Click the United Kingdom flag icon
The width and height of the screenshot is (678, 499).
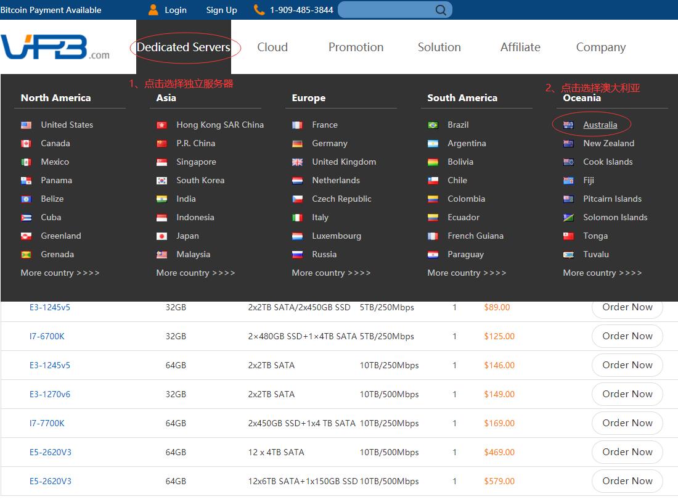pyautogui.click(x=298, y=162)
